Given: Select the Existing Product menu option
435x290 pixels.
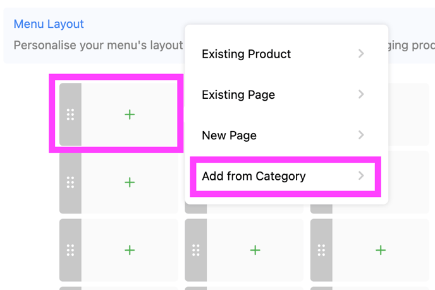Looking at the screenshot, I should tap(246, 54).
